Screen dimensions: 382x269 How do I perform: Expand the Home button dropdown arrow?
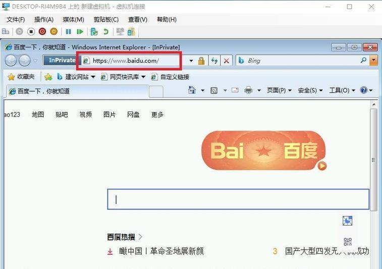(202, 90)
